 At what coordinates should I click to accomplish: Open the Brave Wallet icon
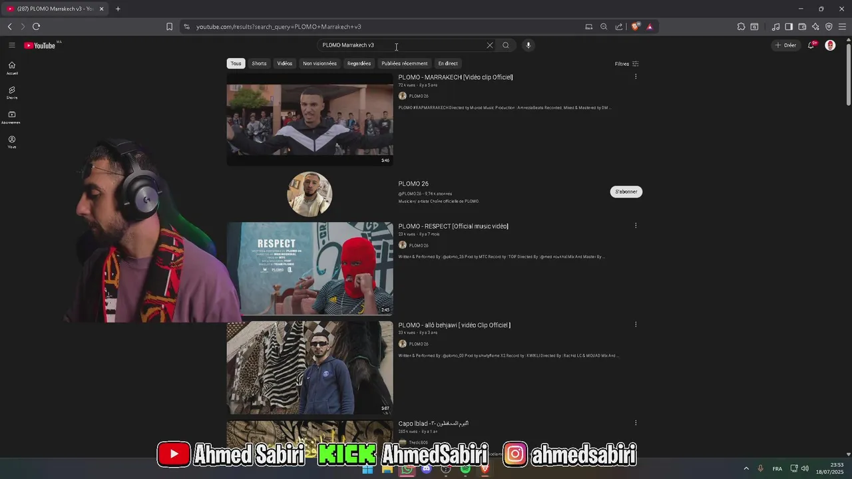pyautogui.click(x=802, y=27)
